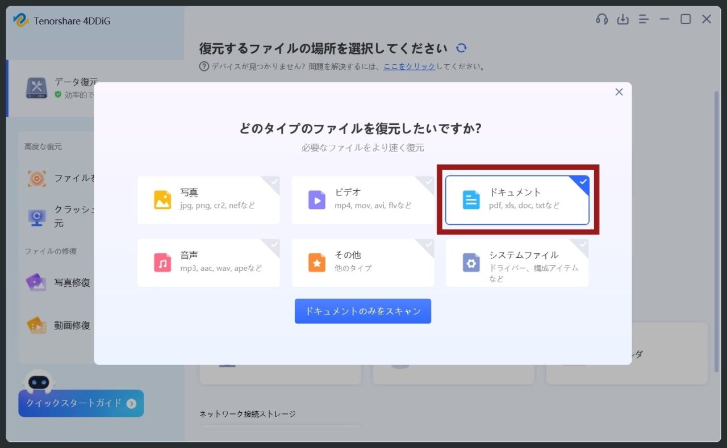Click the lost file target icon
This screenshot has width=727, height=448.
click(x=37, y=178)
